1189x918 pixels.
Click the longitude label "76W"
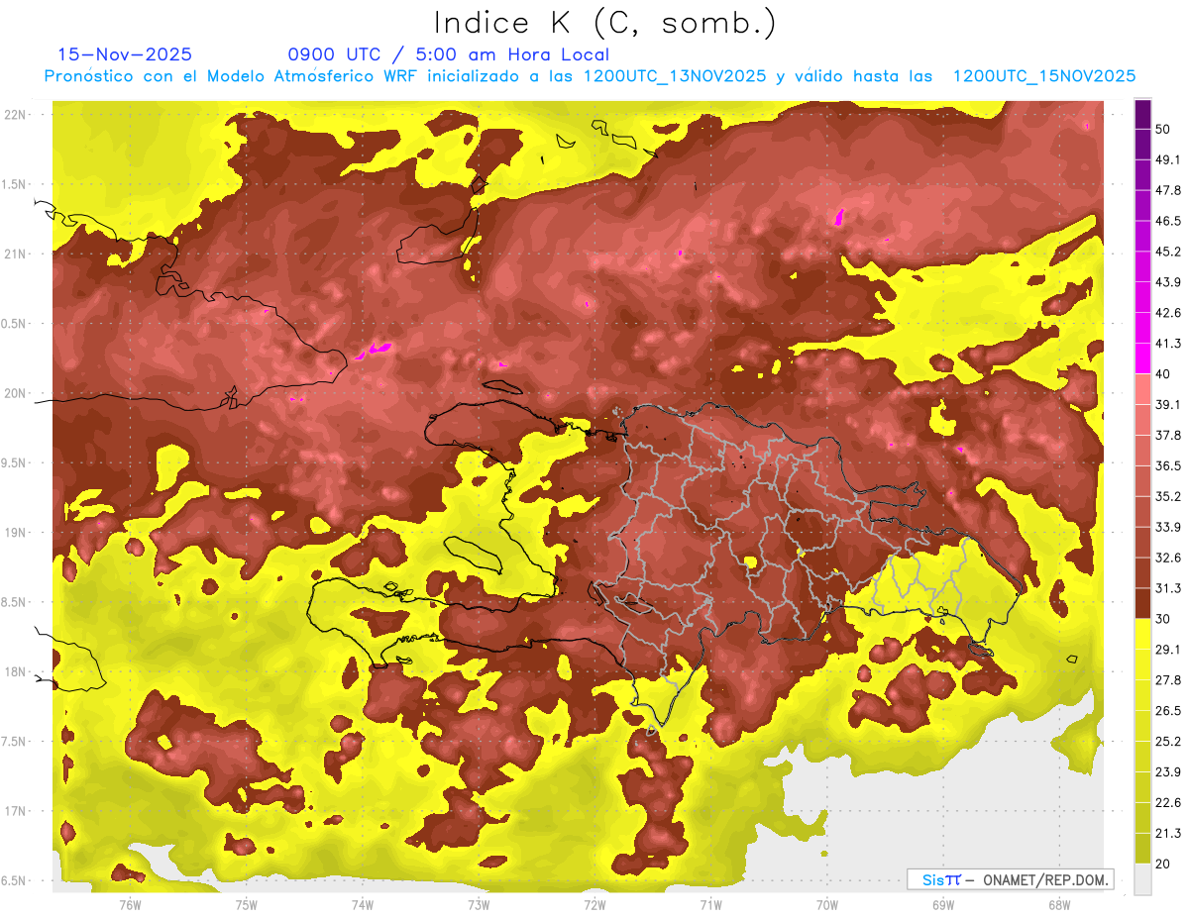point(130,904)
